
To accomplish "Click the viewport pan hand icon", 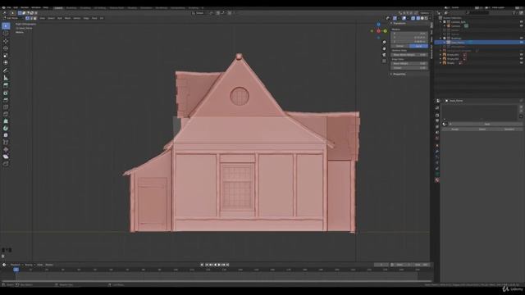I will point(384,48).
